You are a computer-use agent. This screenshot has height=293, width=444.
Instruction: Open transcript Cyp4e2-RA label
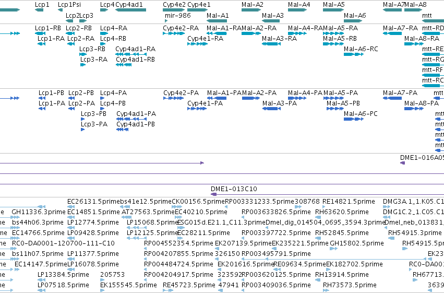tap(181, 28)
